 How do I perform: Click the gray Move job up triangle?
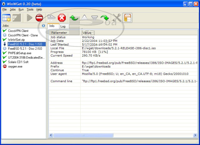pyautogui.click(x=85, y=18)
